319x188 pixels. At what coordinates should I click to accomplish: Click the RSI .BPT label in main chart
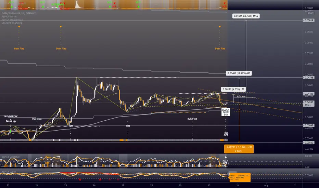[226, 134]
